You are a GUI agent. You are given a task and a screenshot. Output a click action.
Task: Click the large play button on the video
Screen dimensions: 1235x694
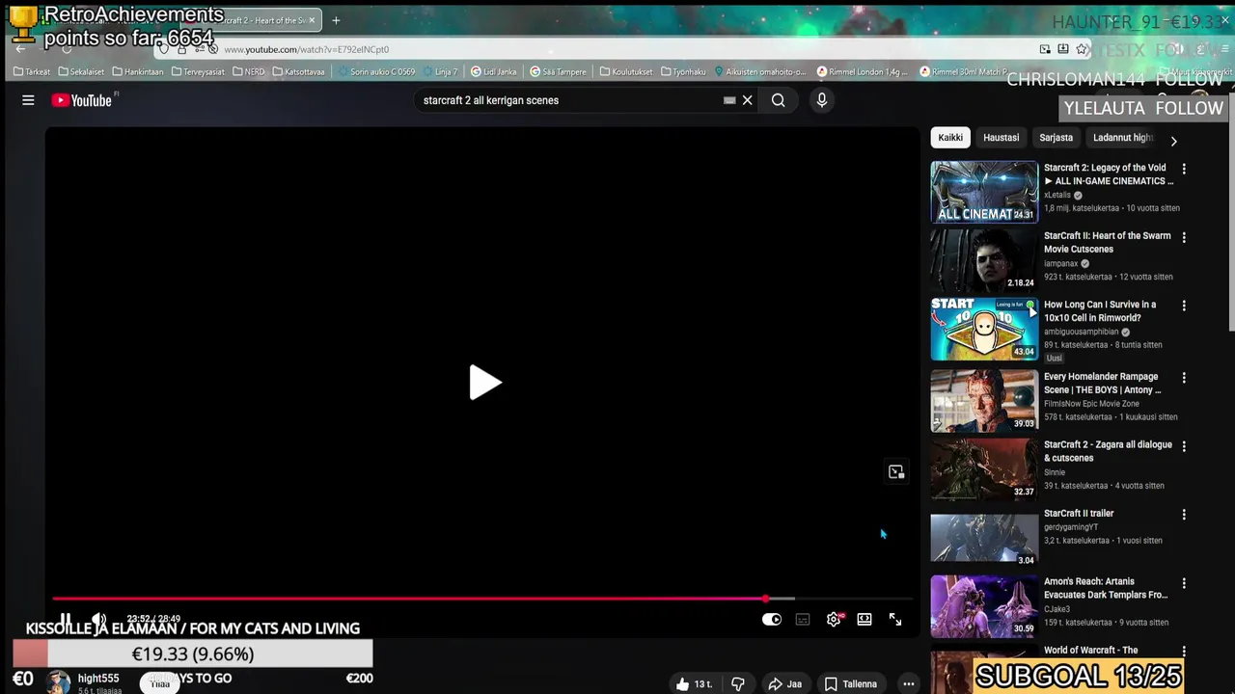[x=484, y=383]
